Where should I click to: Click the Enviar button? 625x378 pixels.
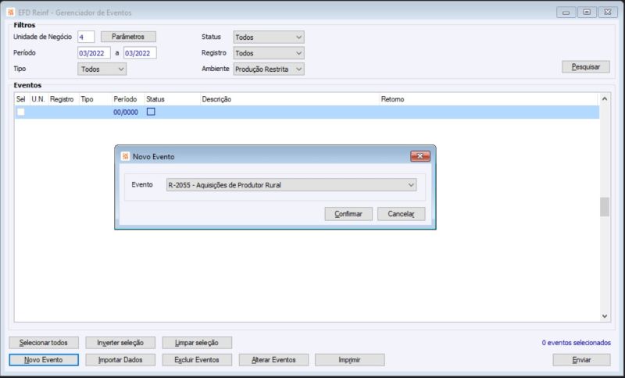click(x=581, y=360)
